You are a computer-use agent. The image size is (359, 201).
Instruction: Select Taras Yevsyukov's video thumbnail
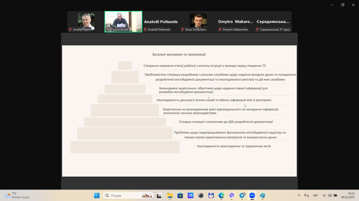click(198, 22)
